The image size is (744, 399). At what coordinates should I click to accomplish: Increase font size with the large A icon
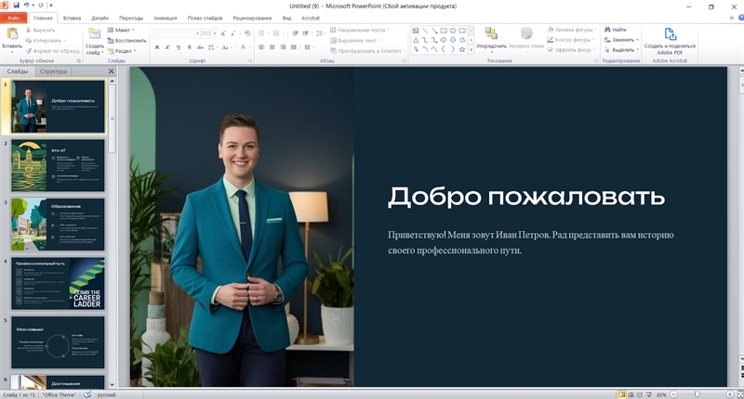[x=223, y=33]
